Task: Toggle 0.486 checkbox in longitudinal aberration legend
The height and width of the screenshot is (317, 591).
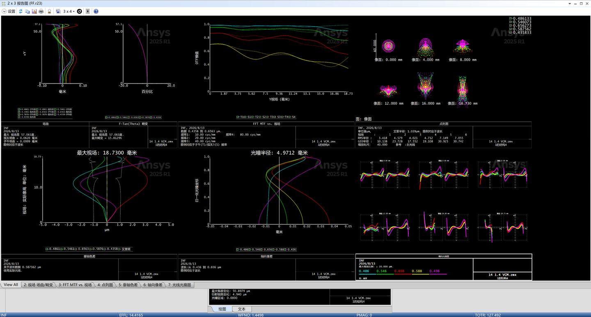Action: point(238,249)
